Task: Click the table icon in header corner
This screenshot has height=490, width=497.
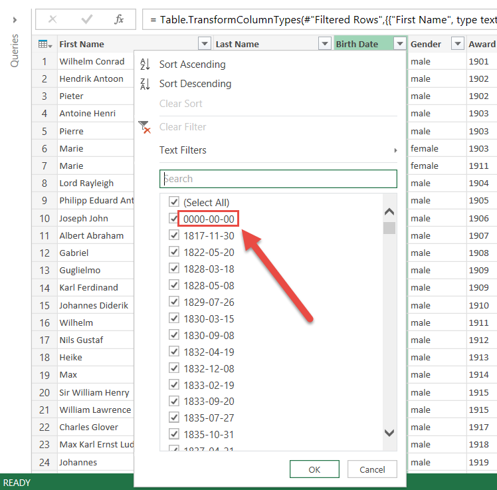Action: pyautogui.click(x=45, y=45)
